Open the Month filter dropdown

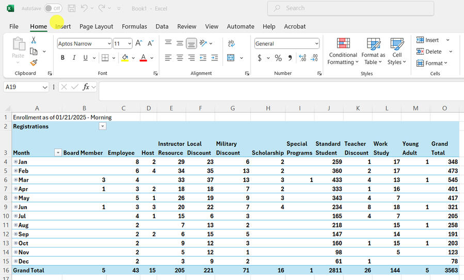coord(58,153)
